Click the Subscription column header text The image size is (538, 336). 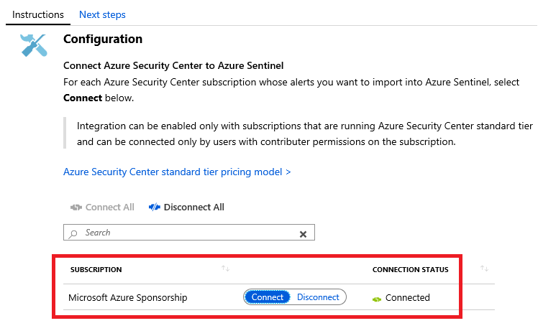pos(96,270)
